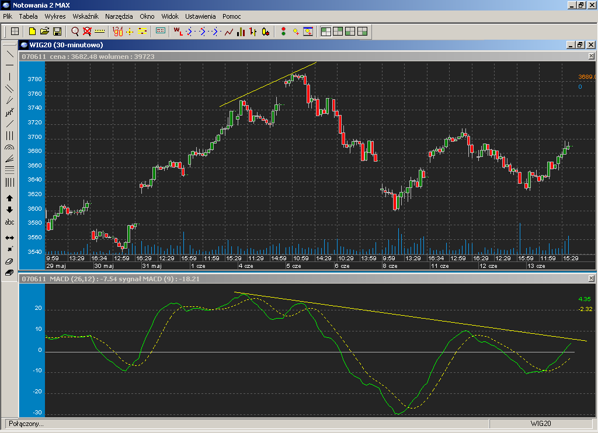This screenshot has height=433, width=598.
Task: Select the up arrow marker tool
Action: (x=9, y=198)
